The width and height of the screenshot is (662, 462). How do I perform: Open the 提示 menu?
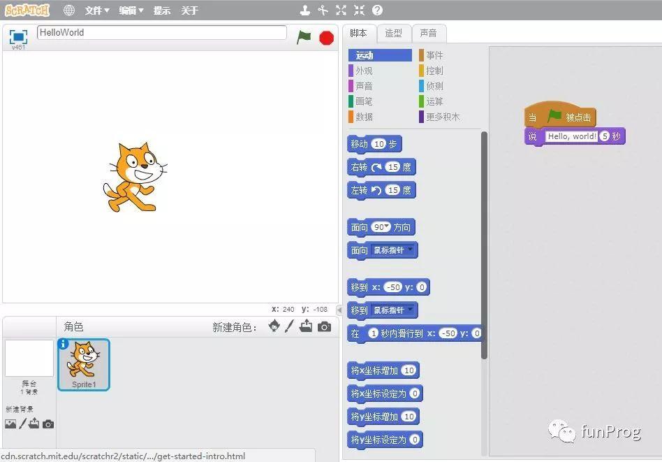162,10
